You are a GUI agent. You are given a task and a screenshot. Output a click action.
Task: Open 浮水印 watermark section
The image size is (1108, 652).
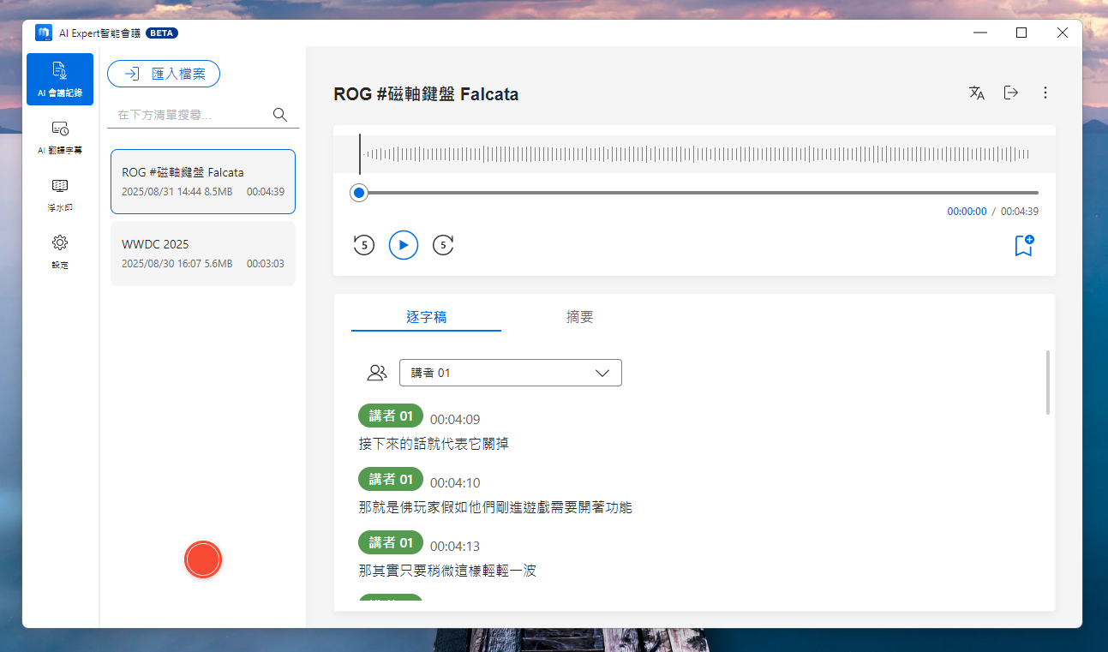pos(60,194)
